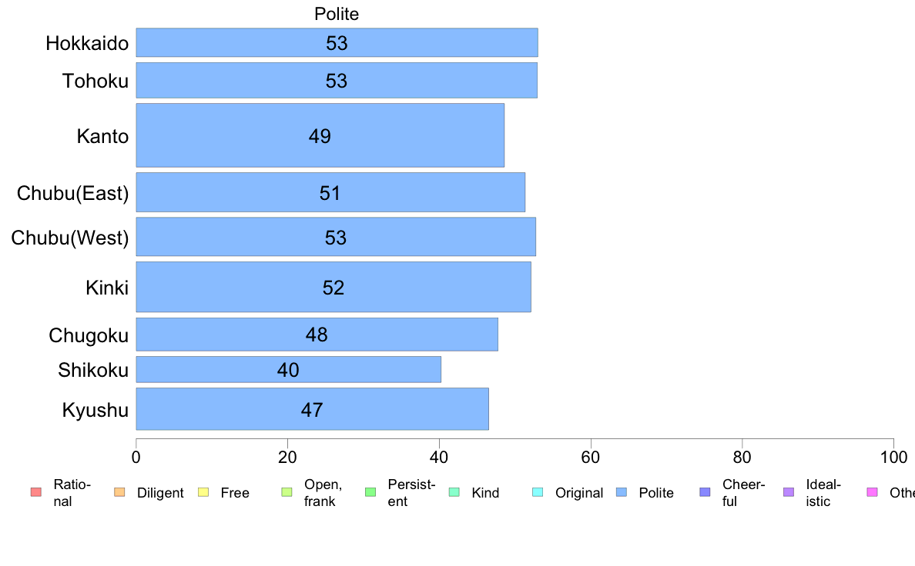The image size is (915, 566).
Task: Click the Open, frank legend swatch
Action: (287, 492)
